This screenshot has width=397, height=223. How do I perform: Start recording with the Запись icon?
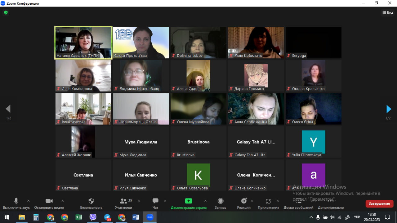coord(221,201)
